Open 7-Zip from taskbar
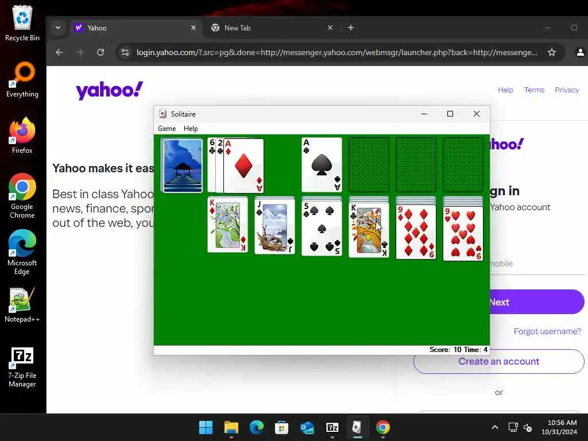The height and width of the screenshot is (441, 588). [332, 427]
